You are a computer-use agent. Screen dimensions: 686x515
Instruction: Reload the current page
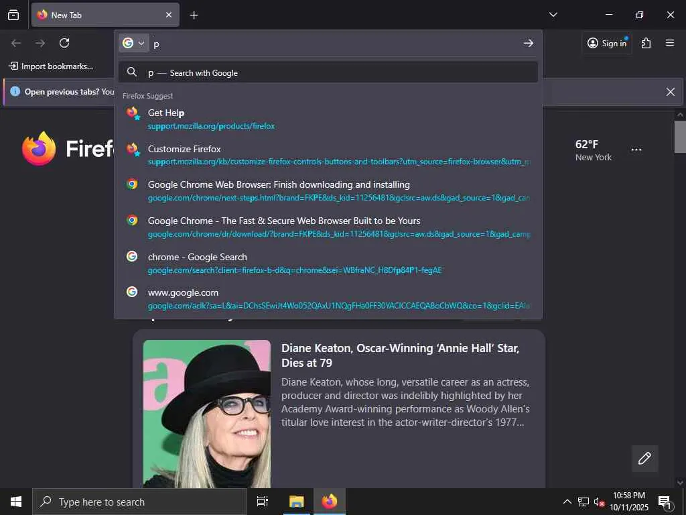click(64, 43)
